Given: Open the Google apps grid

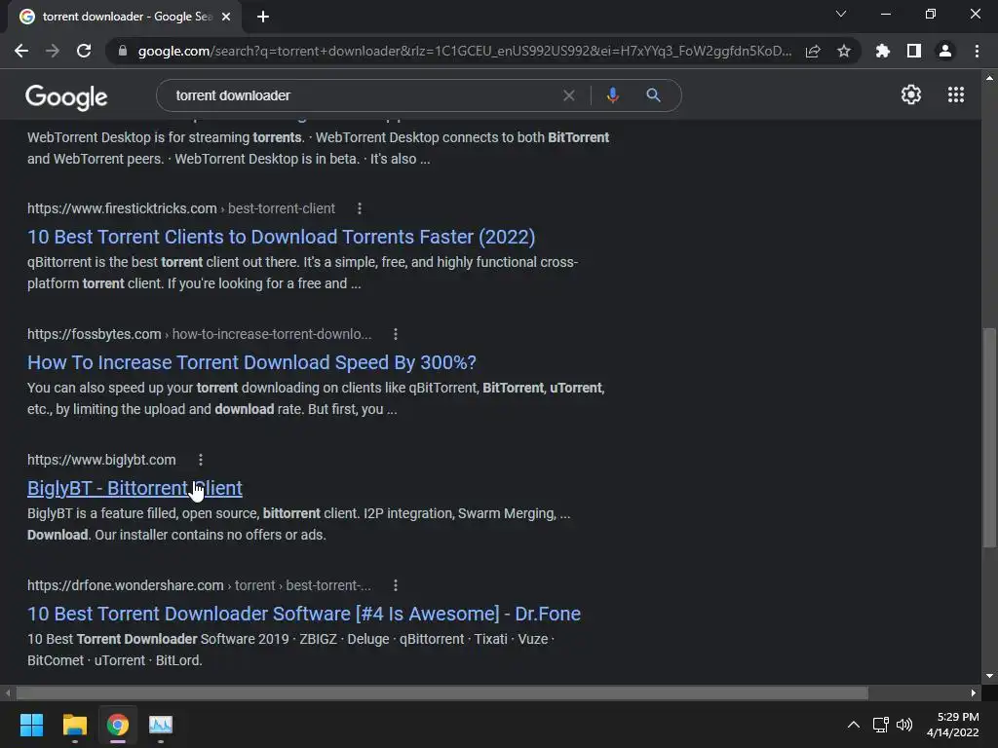Looking at the screenshot, I should [x=956, y=94].
